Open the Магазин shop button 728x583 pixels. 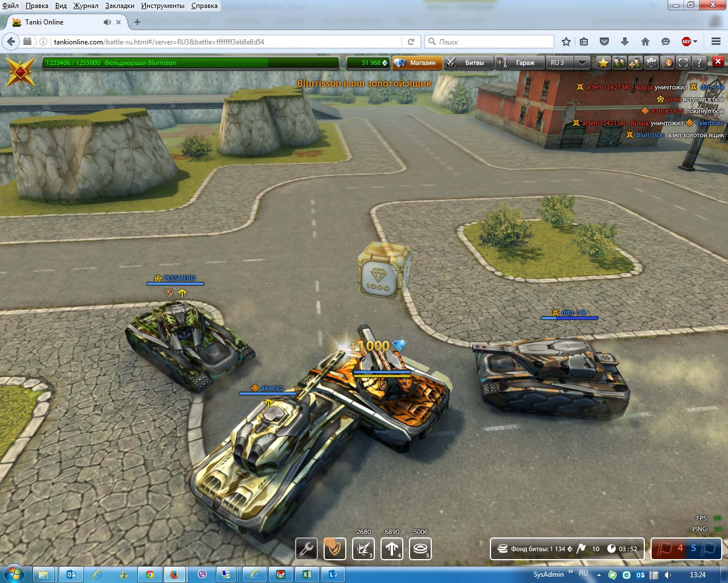coord(418,63)
